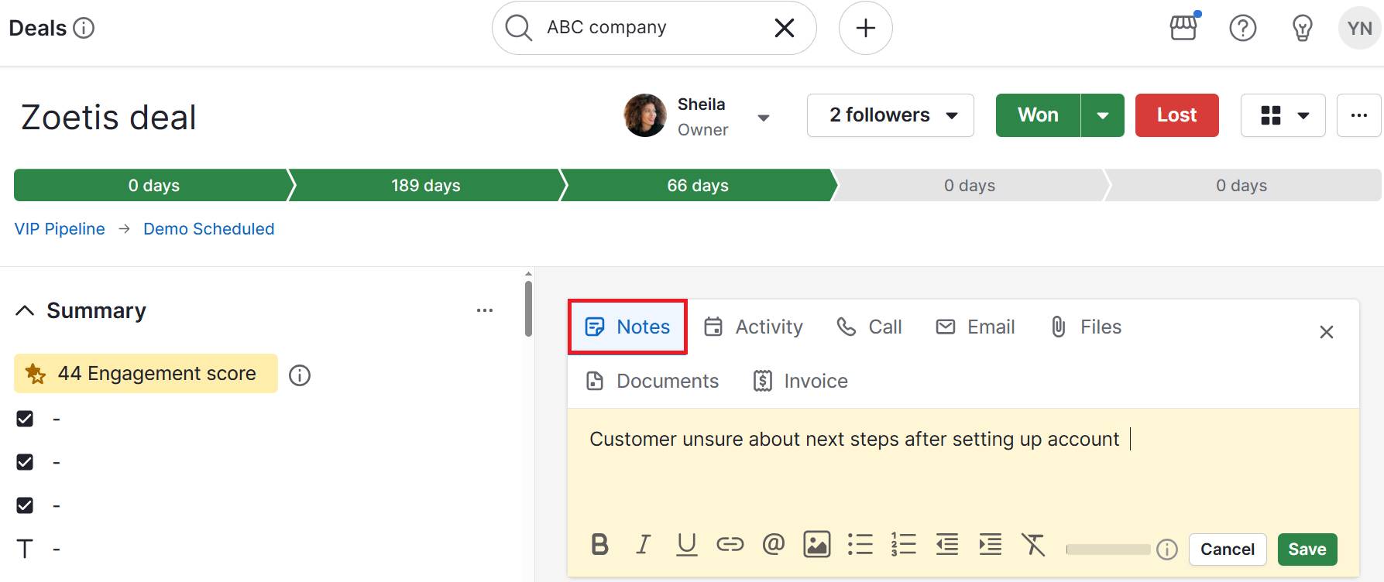1384x582 pixels.
Task: Collapse the Summary section chevron
Action: pyautogui.click(x=25, y=310)
